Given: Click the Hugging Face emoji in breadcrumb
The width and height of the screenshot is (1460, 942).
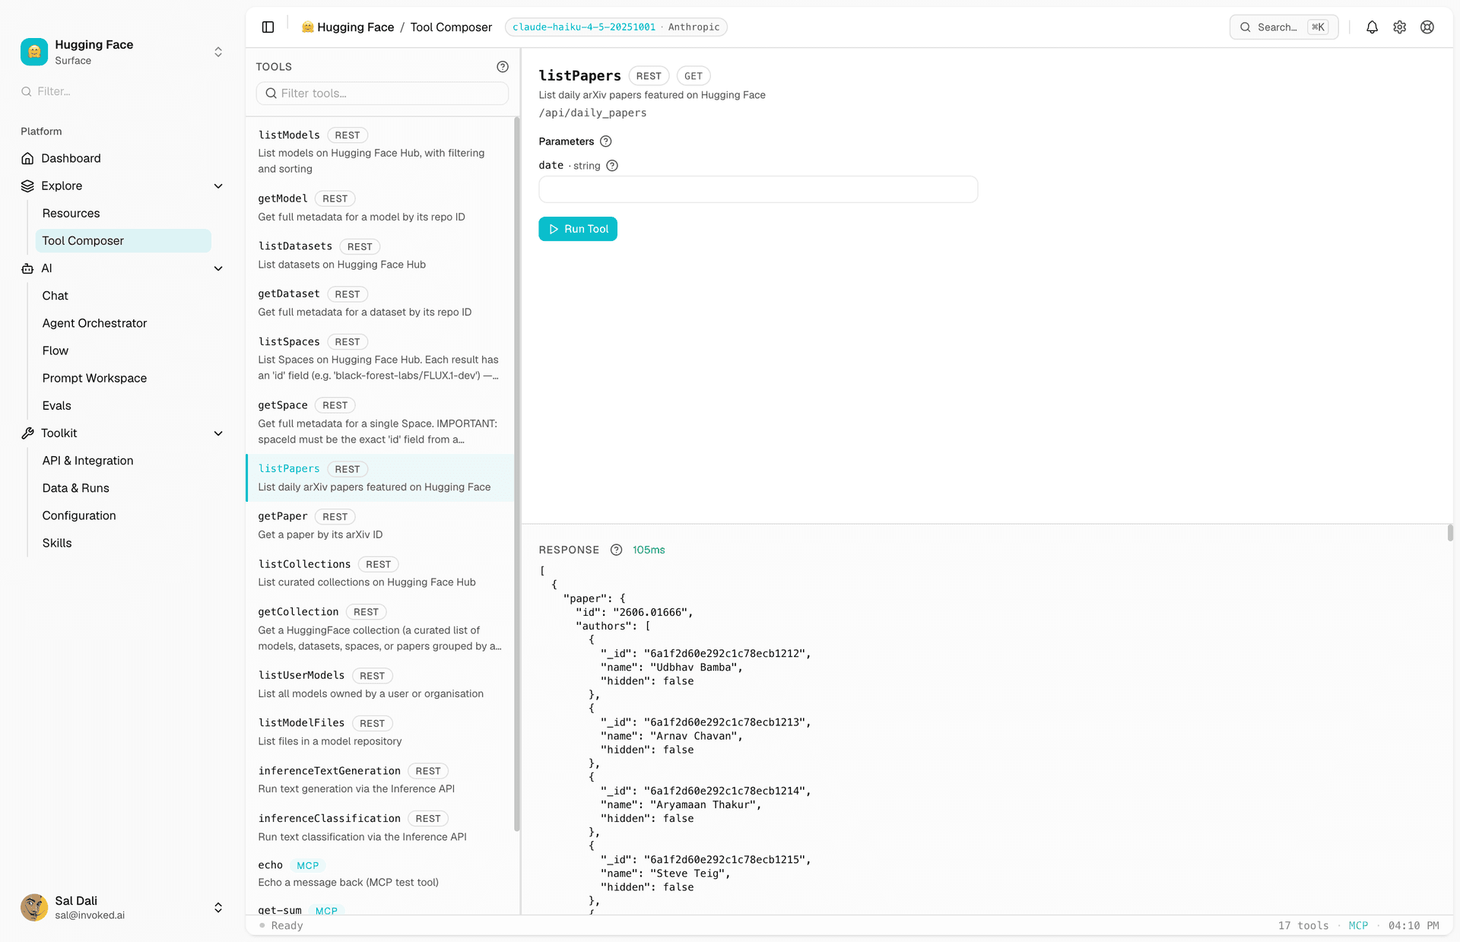Looking at the screenshot, I should click(307, 27).
